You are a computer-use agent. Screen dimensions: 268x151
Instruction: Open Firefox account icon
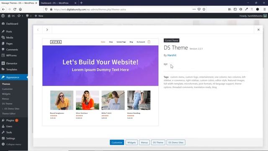pos(241,9)
